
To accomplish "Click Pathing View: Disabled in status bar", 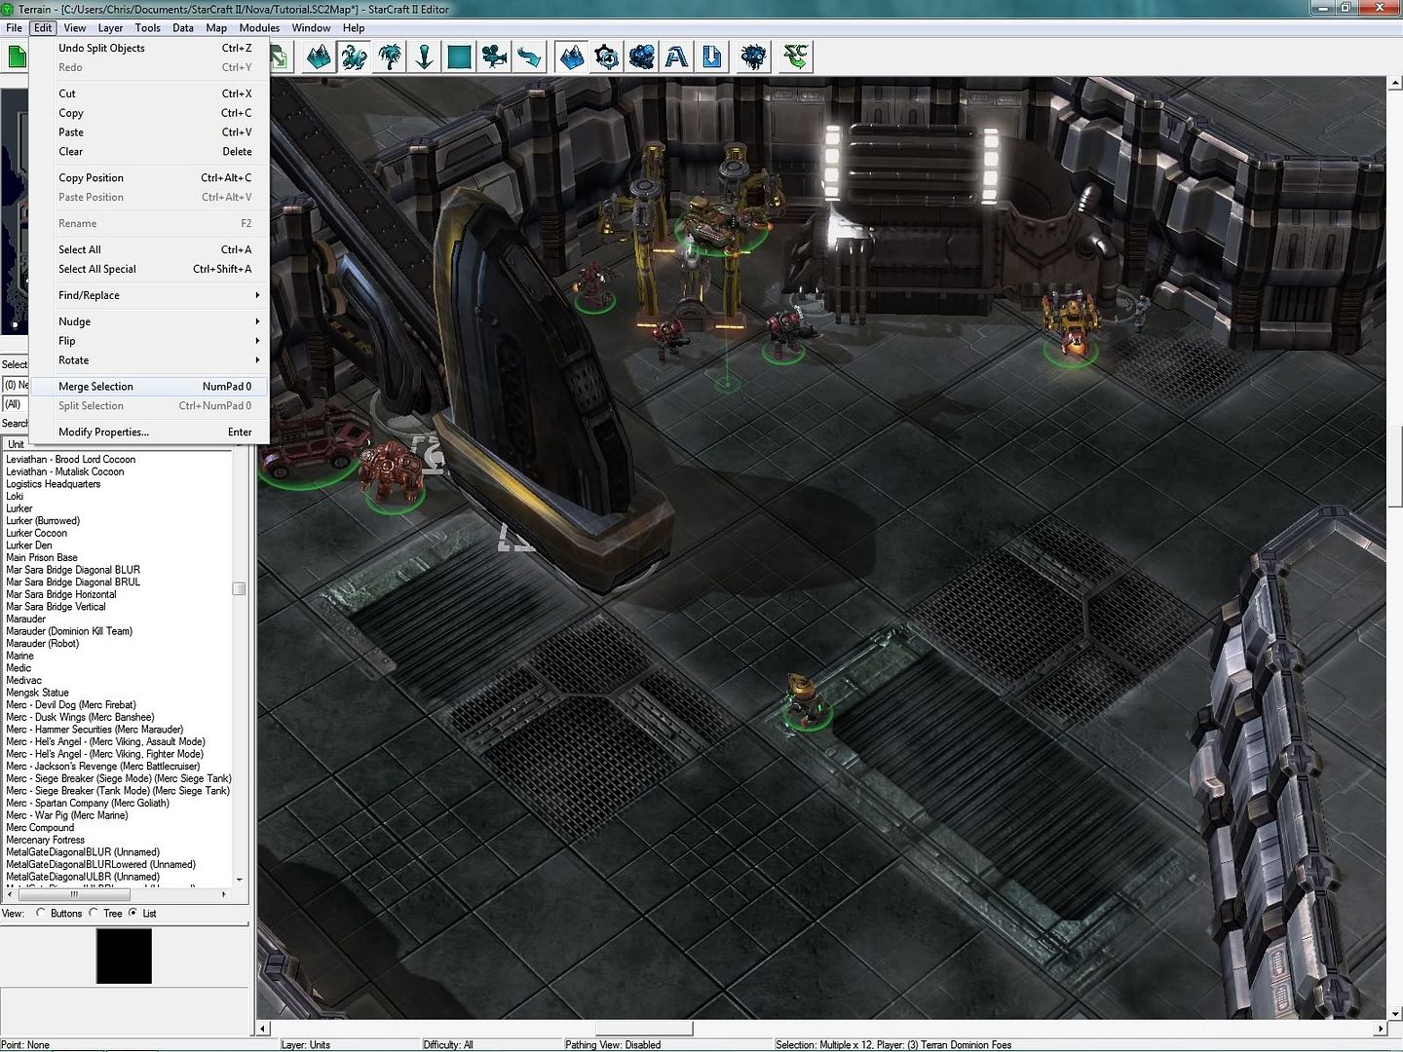I will [x=613, y=1044].
